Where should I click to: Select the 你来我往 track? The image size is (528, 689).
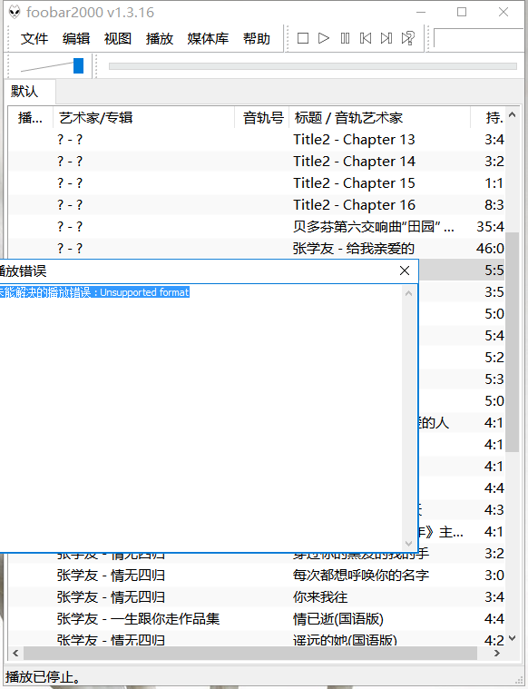pos(257,596)
